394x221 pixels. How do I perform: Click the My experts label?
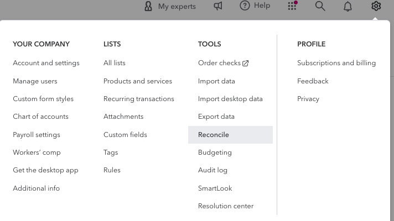tap(177, 7)
